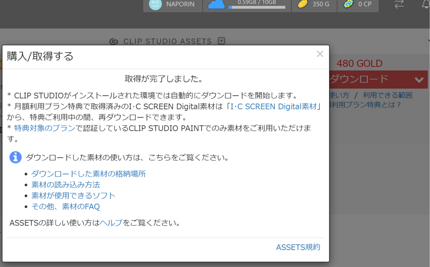
Task: Click the 350 G gold balance
Action: 321,4
